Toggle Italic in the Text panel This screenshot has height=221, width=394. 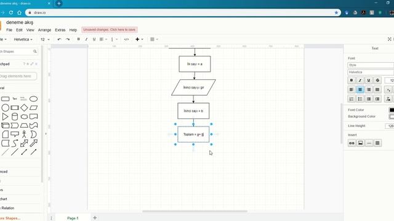pyautogui.click(x=360, y=80)
